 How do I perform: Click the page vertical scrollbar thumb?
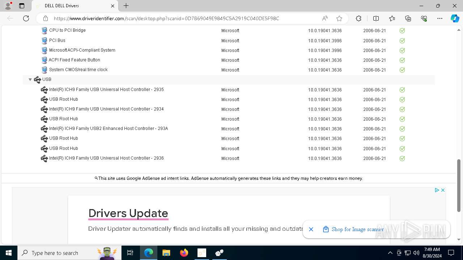[x=459, y=185]
